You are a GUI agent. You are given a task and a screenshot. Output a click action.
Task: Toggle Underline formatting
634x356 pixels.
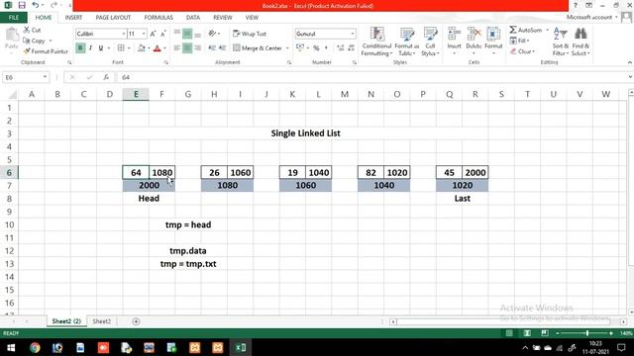(101, 48)
